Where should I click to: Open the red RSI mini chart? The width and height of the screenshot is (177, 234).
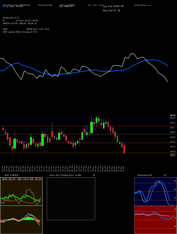(x=155, y=220)
